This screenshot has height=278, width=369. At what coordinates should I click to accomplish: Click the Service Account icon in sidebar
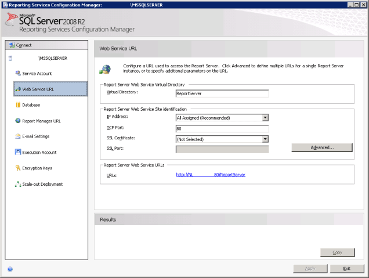tap(18, 74)
